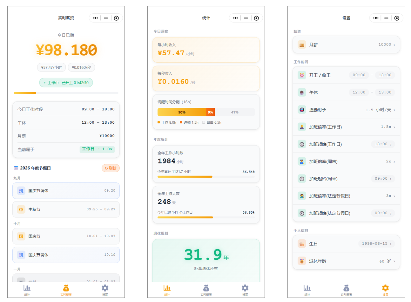
Task: Click the birthday cake icon beside 生日
Action: pyautogui.click(x=302, y=244)
